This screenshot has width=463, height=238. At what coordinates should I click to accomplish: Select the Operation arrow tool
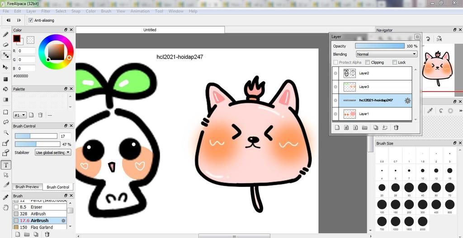(5, 175)
